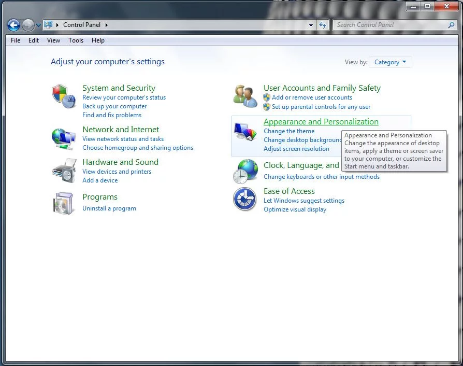
Task: Click the Ease of Access icon
Action: 244,199
